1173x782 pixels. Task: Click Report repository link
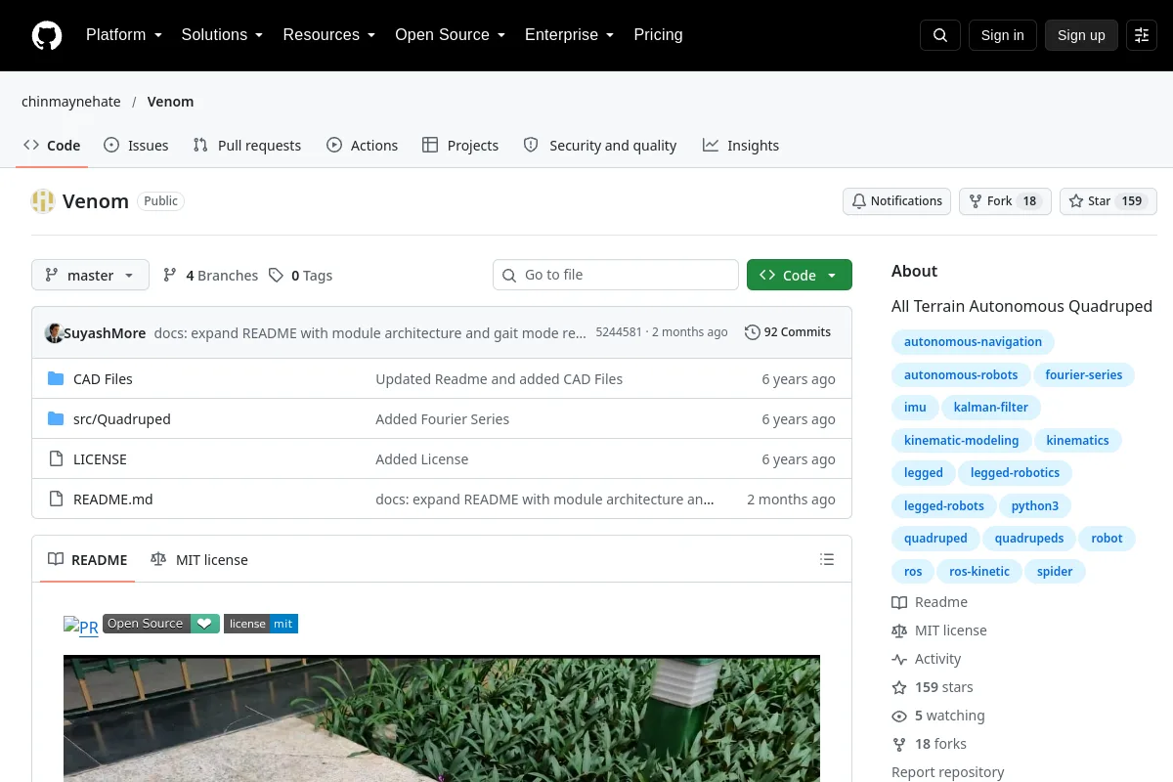click(948, 772)
